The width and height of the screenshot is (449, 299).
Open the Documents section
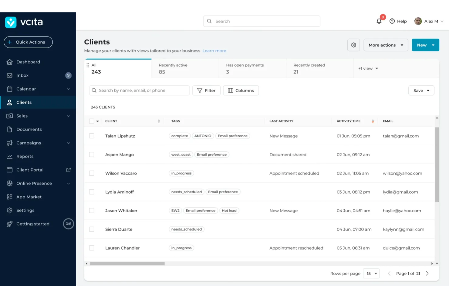29,129
